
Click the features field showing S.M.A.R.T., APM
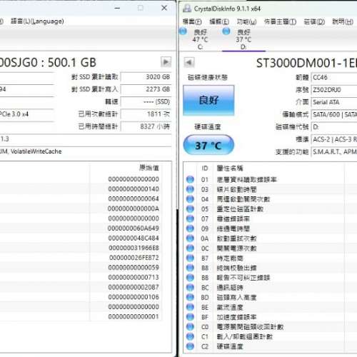click(334, 151)
